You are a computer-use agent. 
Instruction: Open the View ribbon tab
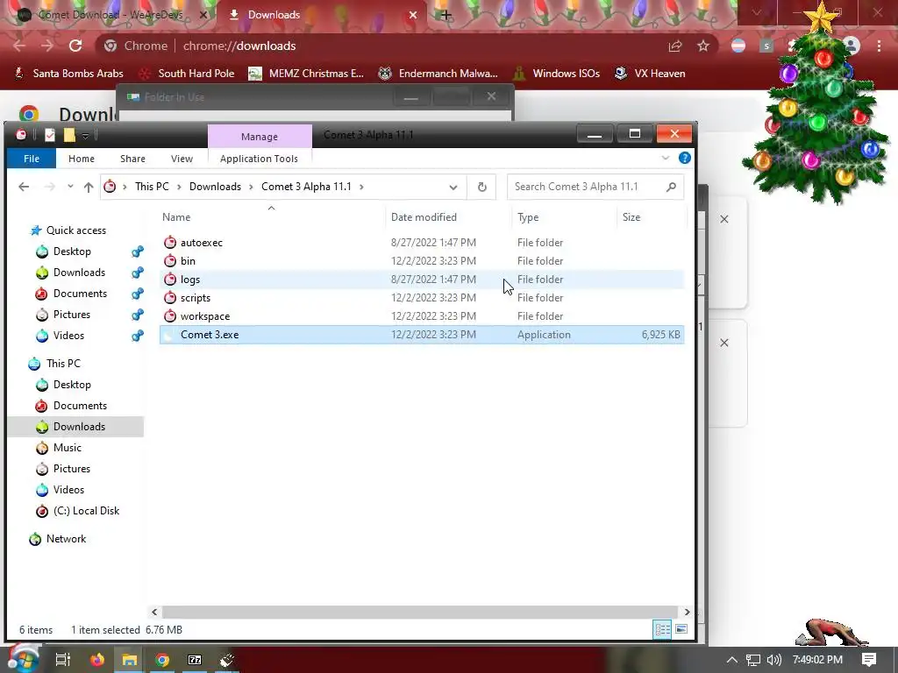pos(182,159)
